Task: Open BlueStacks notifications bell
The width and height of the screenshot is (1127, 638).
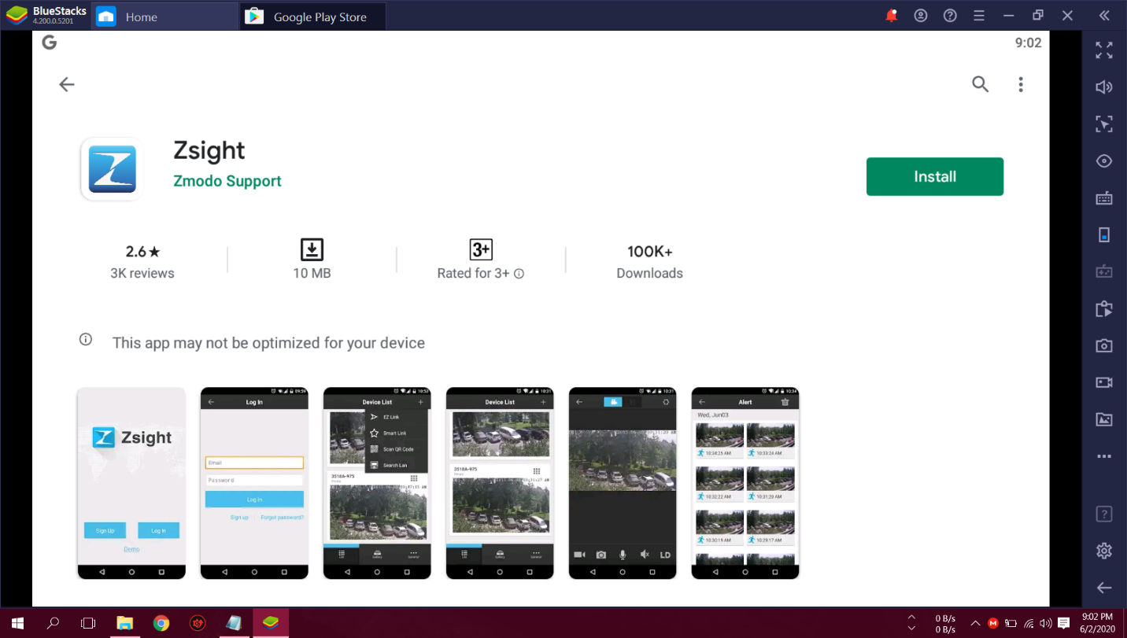Action: pyautogui.click(x=892, y=16)
